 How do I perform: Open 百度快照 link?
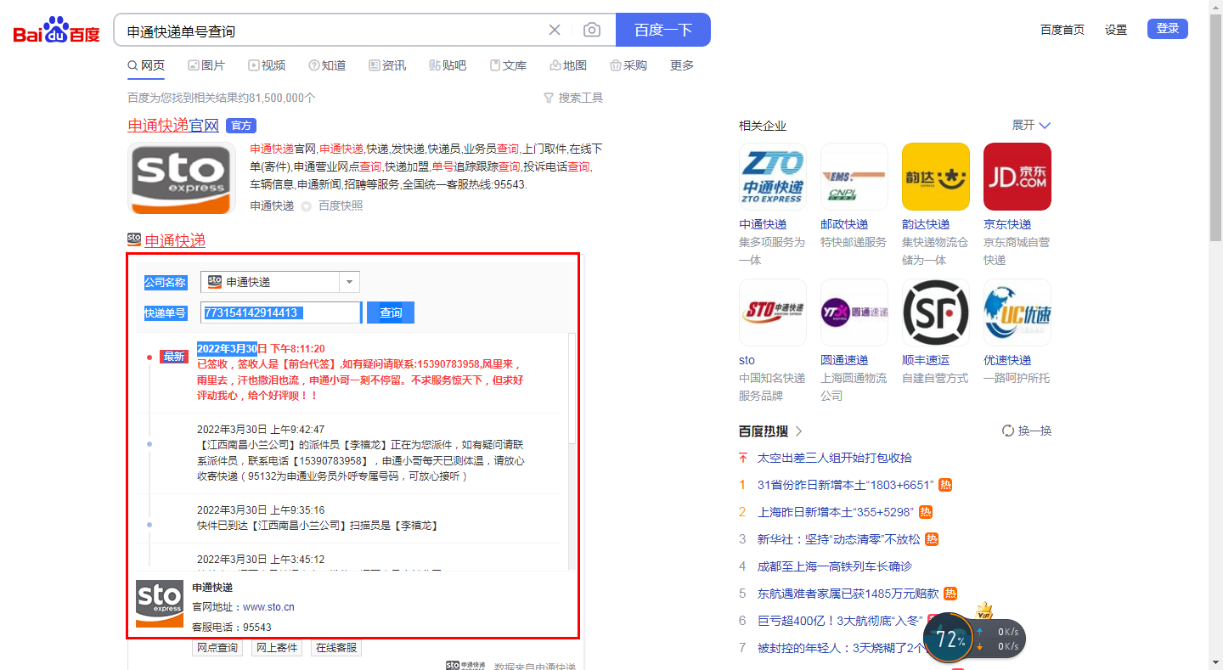[x=341, y=206]
